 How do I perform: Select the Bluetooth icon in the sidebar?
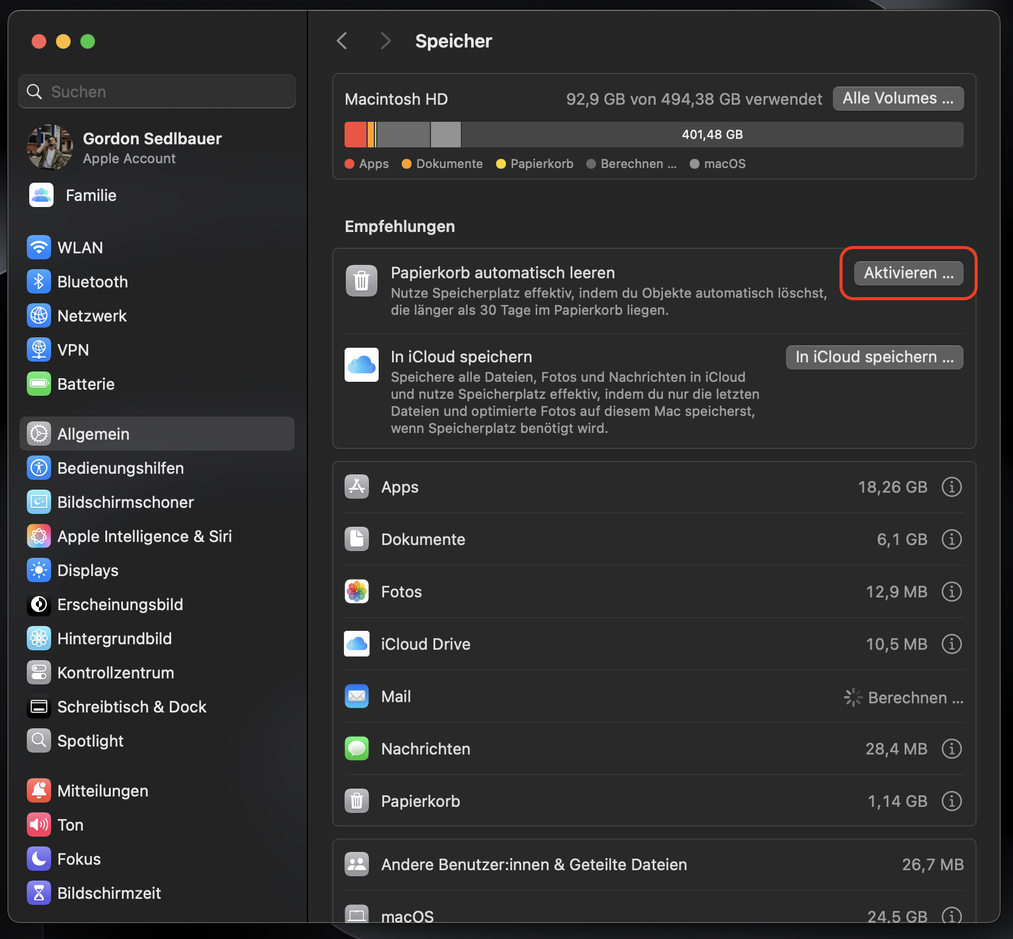pos(39,281)
